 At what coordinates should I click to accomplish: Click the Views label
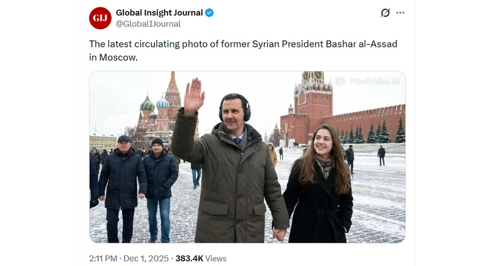click(216, 258)
